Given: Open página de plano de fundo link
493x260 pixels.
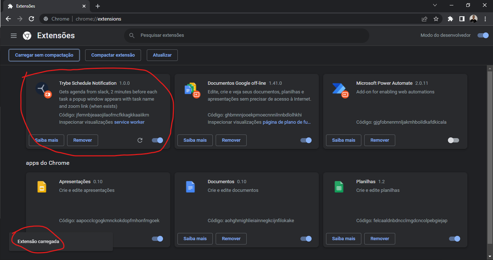Looking at the screenshot, I should [287, 122].
